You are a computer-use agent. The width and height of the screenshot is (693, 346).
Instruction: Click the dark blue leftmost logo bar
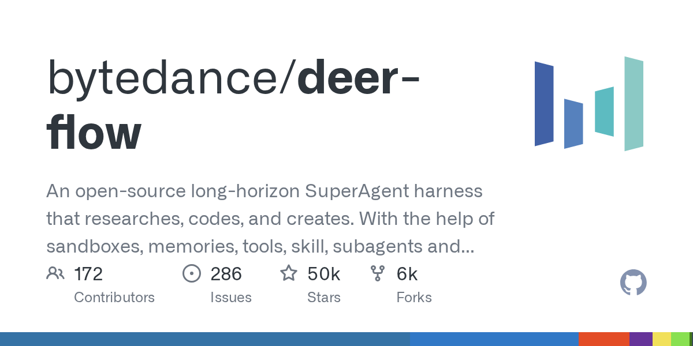tap(544, 104)
